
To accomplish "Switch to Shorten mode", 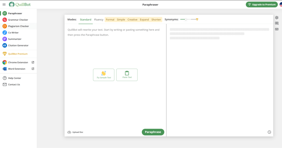I will [156, 19].
